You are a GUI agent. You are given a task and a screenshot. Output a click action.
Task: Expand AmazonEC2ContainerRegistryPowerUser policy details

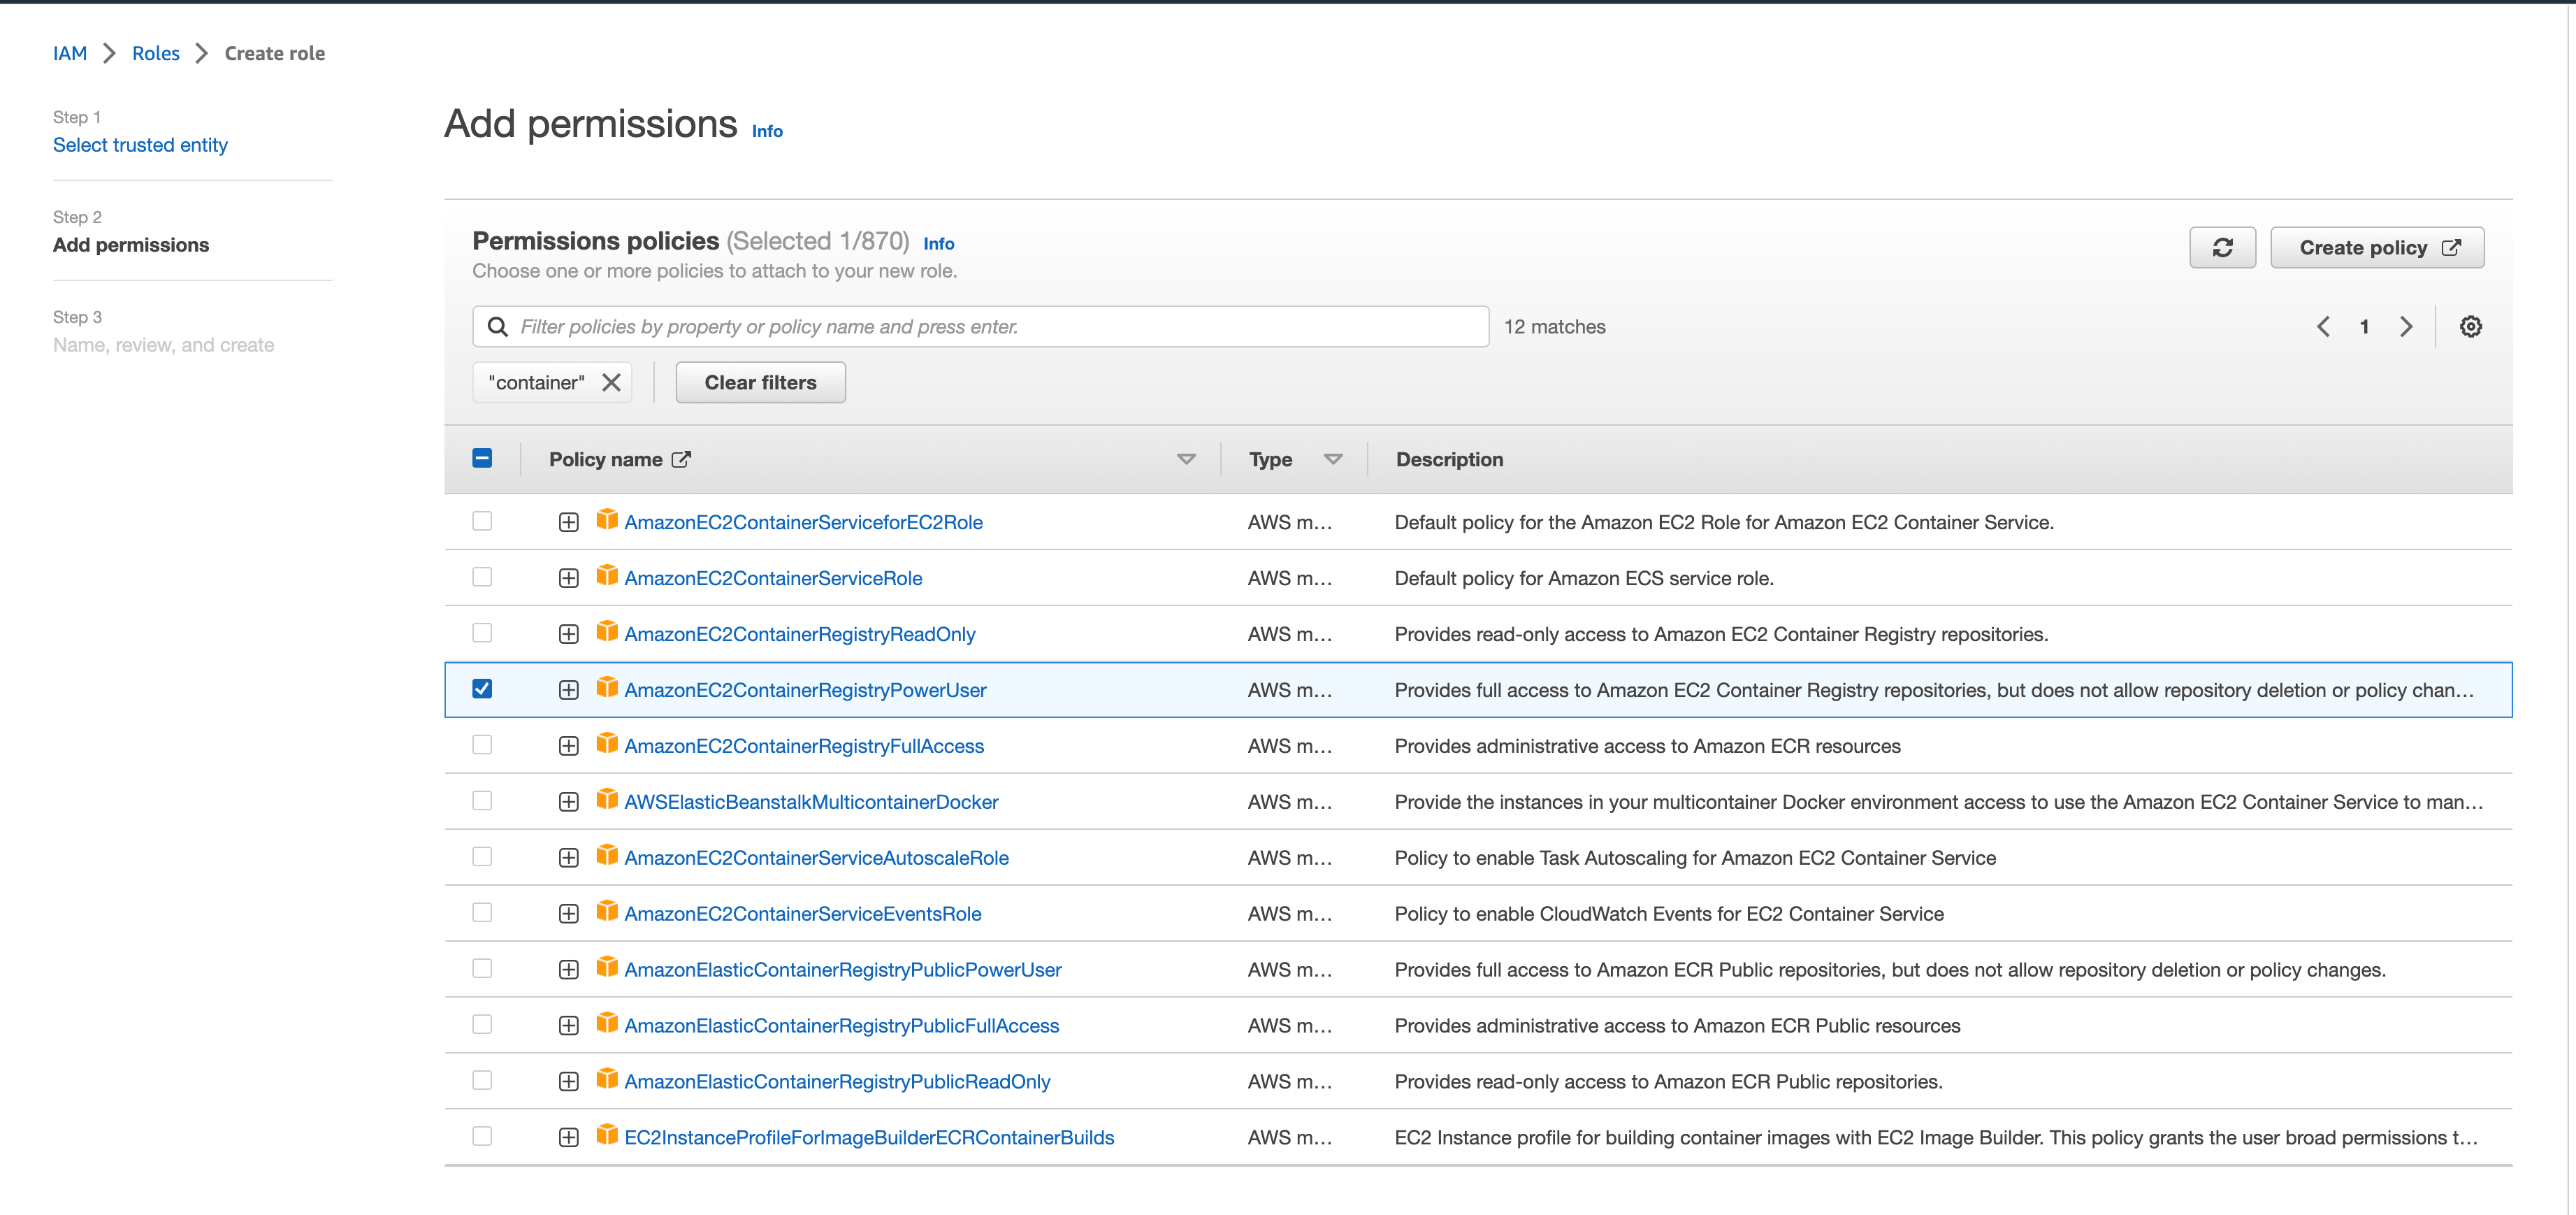pyautogui.click(x=568, y=690)
